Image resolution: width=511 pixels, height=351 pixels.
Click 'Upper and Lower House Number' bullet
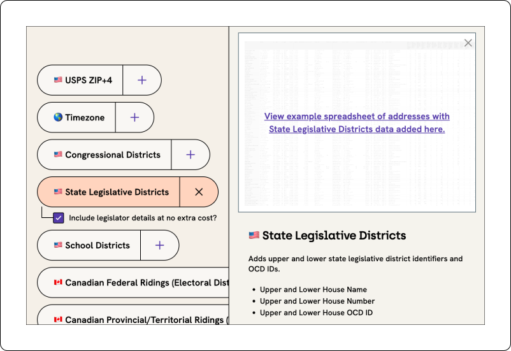click(x=317, y=301)
